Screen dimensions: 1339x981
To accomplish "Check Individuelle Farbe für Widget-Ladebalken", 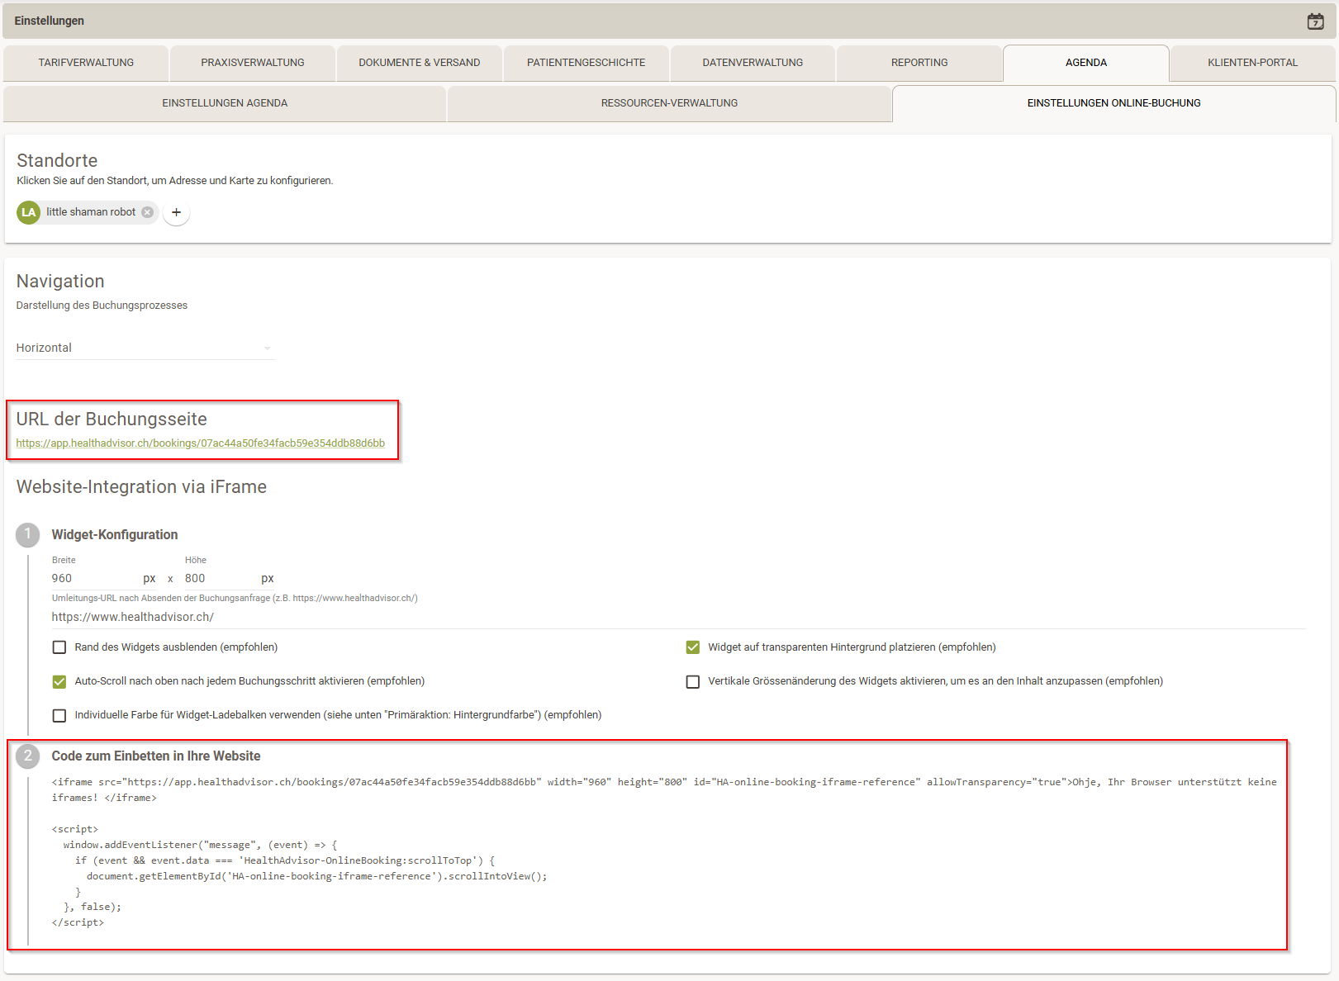I will 59,715.
